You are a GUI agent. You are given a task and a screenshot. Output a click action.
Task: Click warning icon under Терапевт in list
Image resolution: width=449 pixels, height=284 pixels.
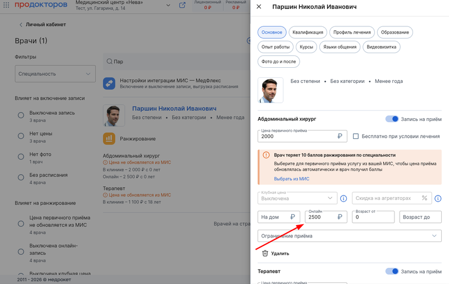(x=105, y=195)
